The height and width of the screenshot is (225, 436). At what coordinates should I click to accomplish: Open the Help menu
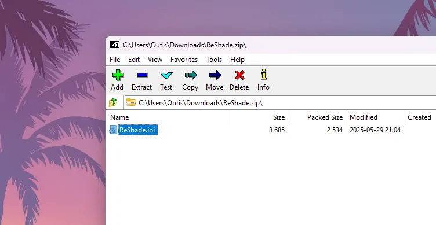tap(237, 60)
